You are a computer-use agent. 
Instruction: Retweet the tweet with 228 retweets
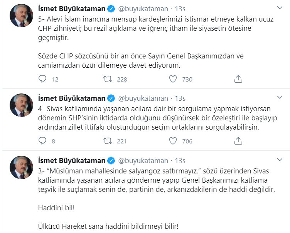[108, 79]
